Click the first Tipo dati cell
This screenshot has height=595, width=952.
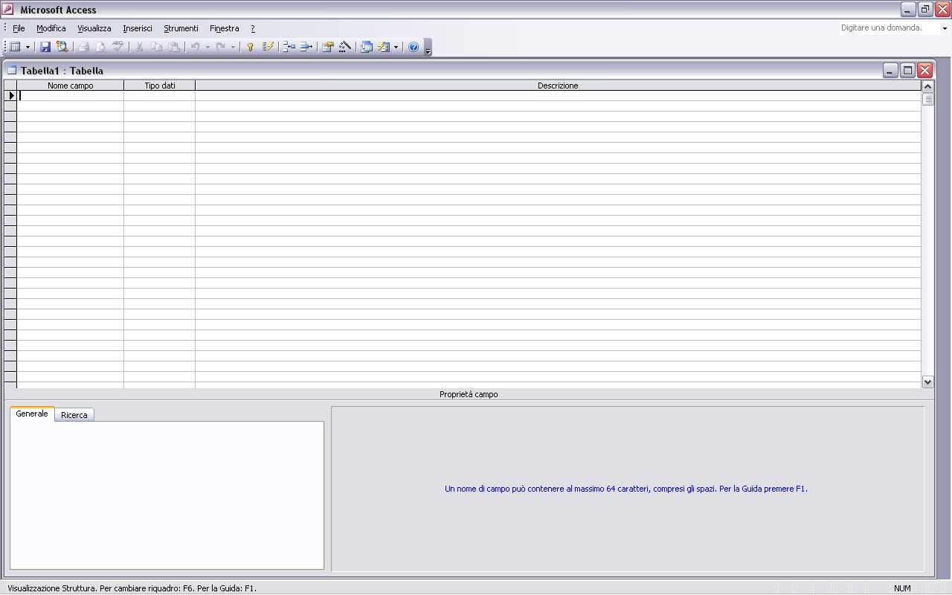[x=160, y=95]
